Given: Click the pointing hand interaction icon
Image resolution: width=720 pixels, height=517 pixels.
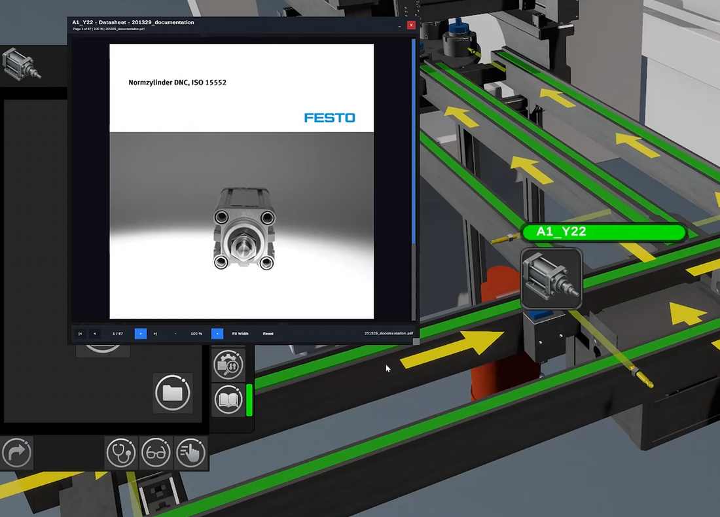Looking at the screenshot, I should [x=190, y=453].
